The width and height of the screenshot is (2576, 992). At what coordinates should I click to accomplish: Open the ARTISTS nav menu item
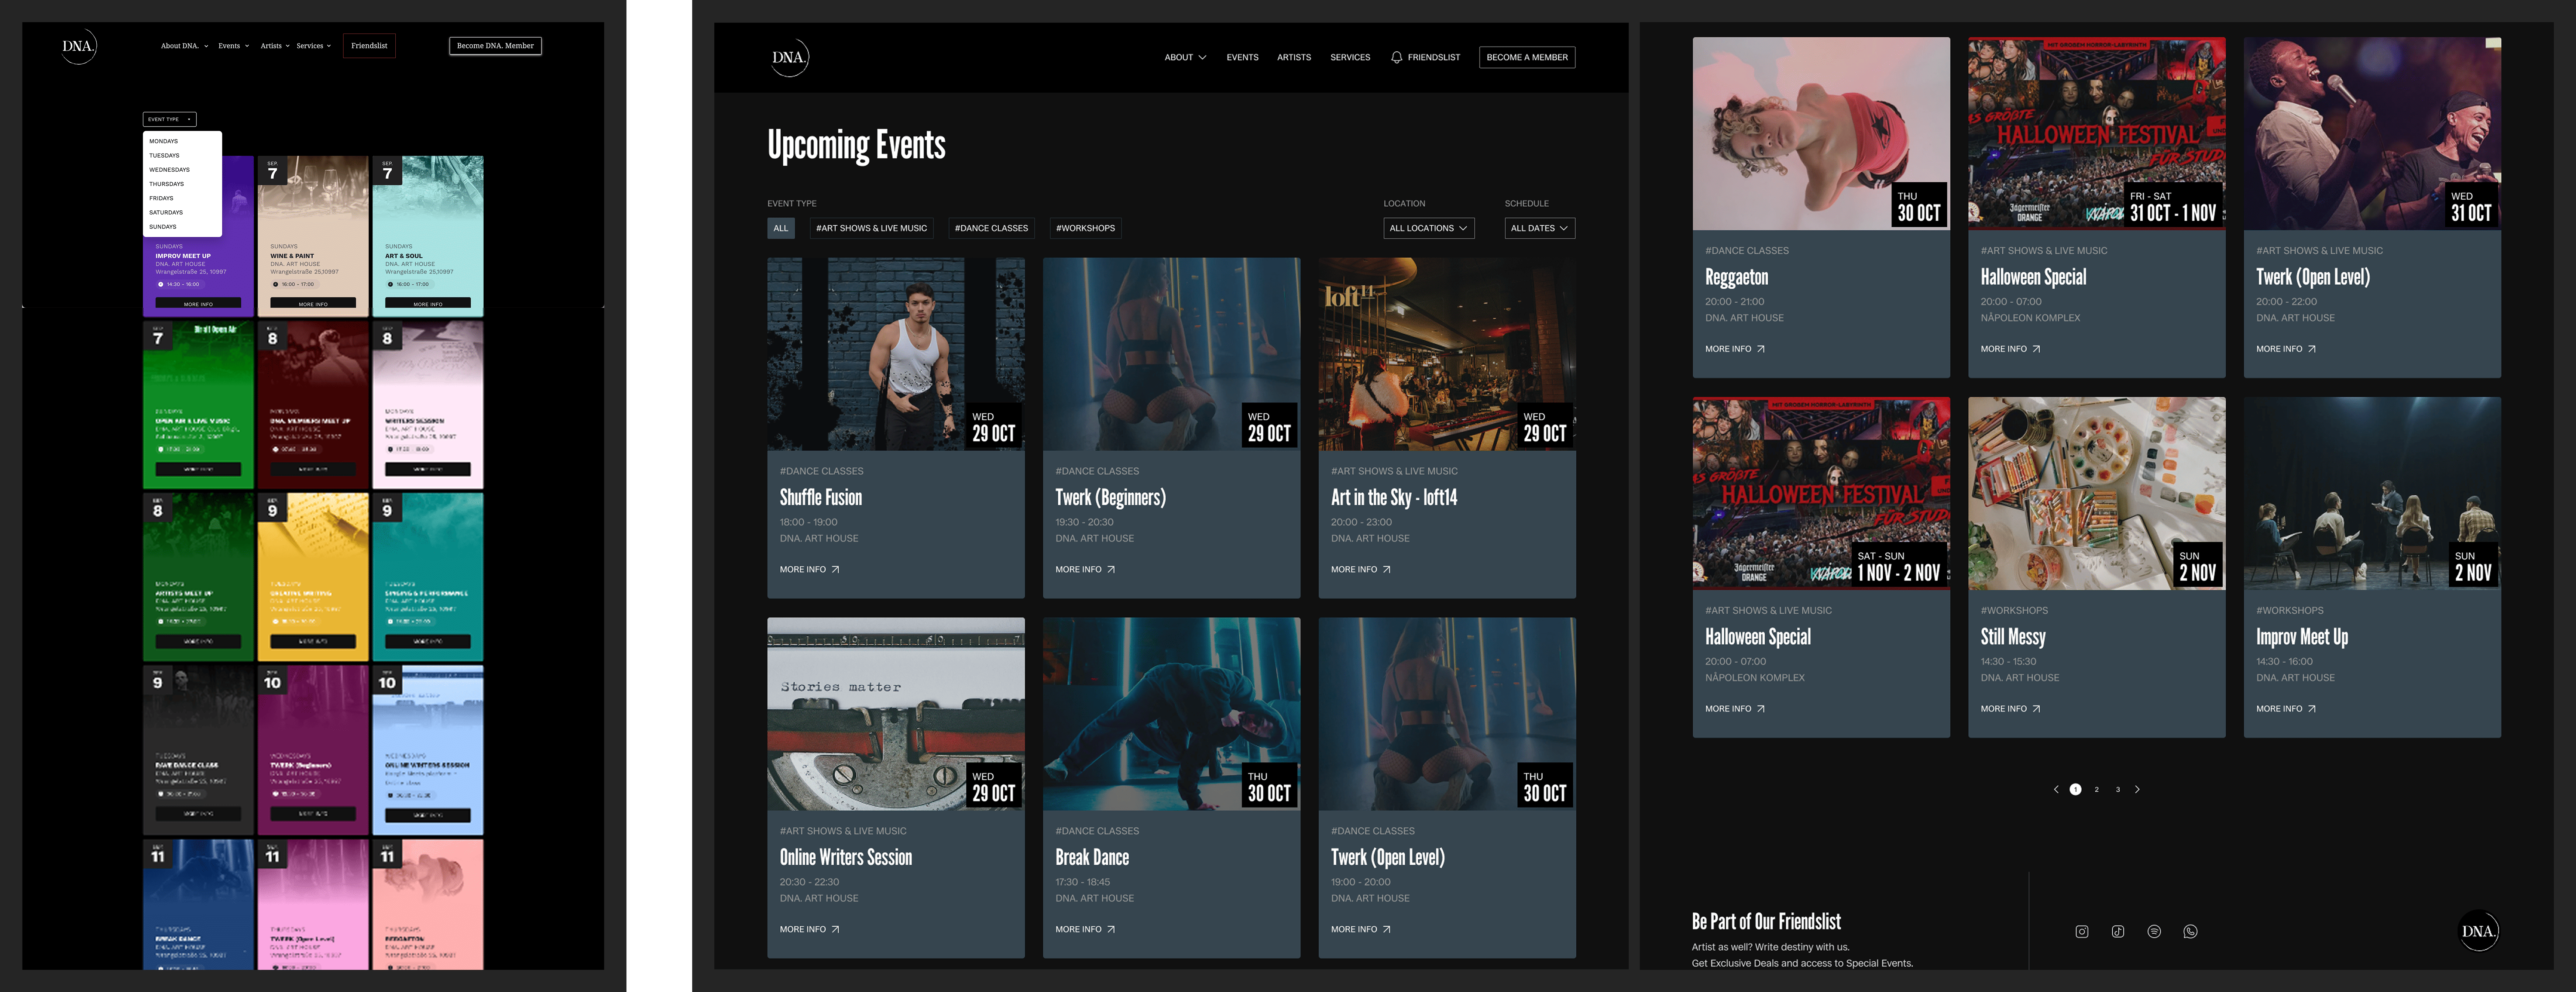tap(1293, 57)
